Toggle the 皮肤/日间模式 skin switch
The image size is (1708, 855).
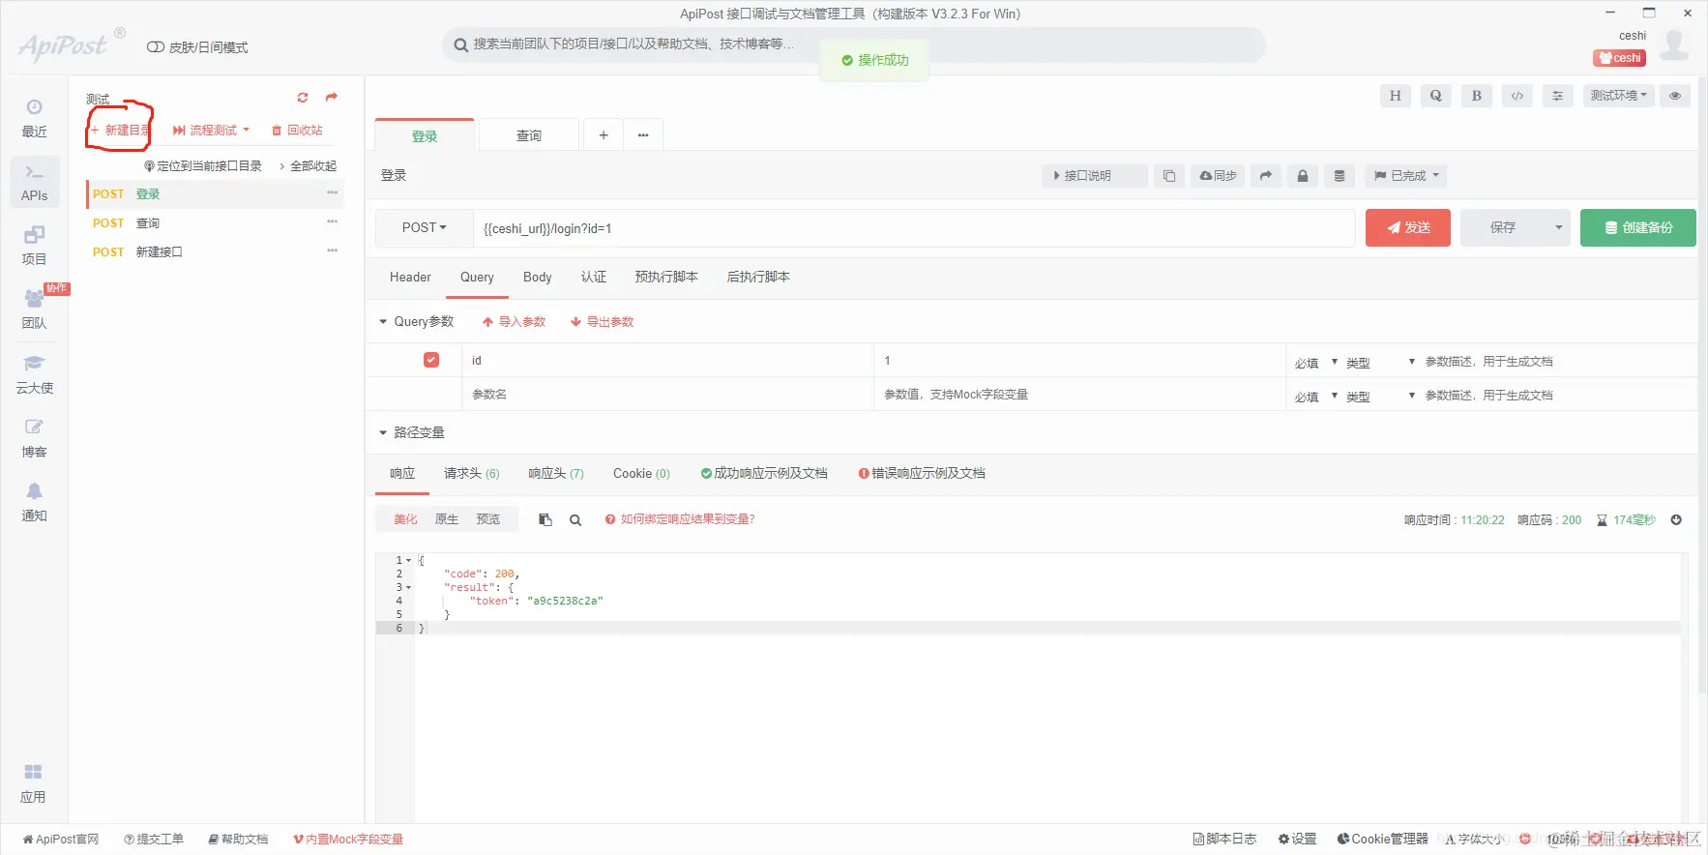(x=155, y=47)
